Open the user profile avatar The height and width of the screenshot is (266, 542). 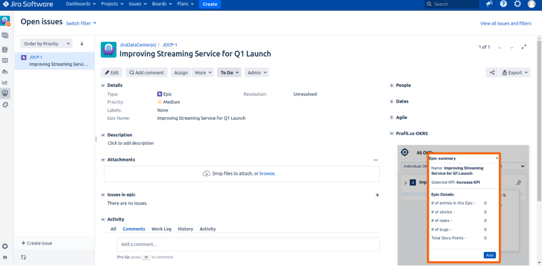point(532,4)
